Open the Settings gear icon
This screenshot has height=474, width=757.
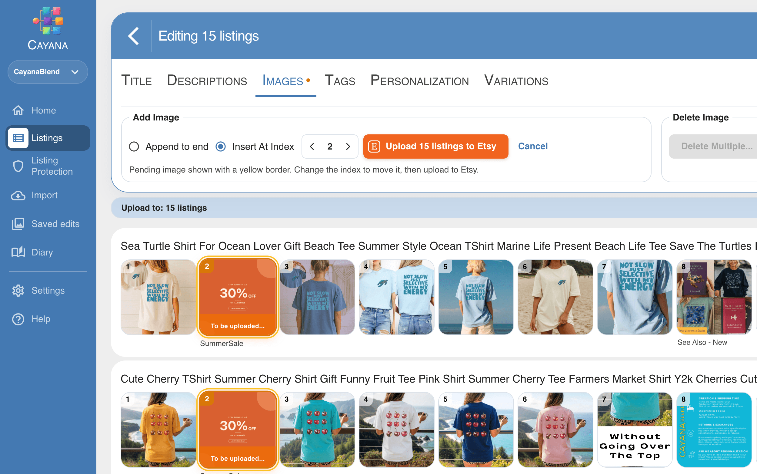coord(18,291)
